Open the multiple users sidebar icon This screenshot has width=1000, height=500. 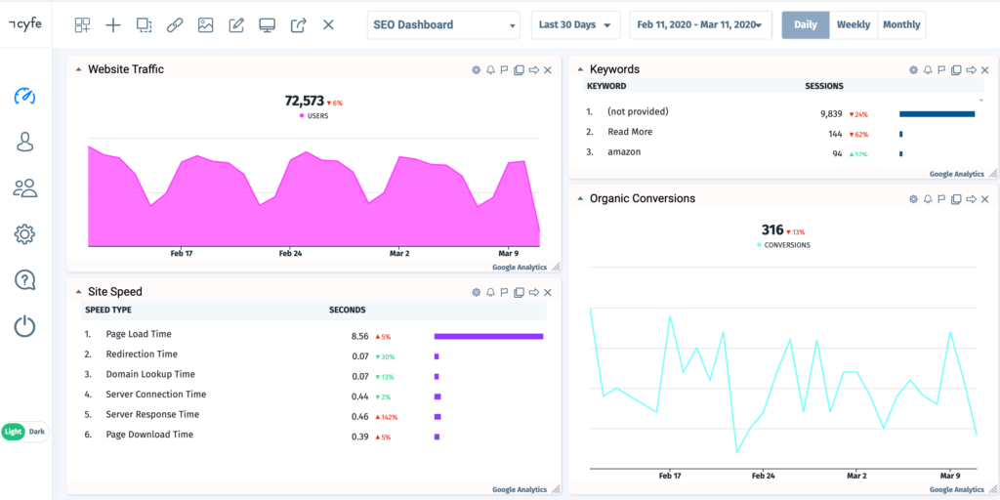coord(24,188)
